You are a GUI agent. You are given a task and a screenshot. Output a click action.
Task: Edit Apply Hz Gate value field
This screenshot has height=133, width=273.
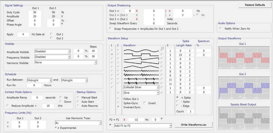pyautogui.click(x=23, y=34)
